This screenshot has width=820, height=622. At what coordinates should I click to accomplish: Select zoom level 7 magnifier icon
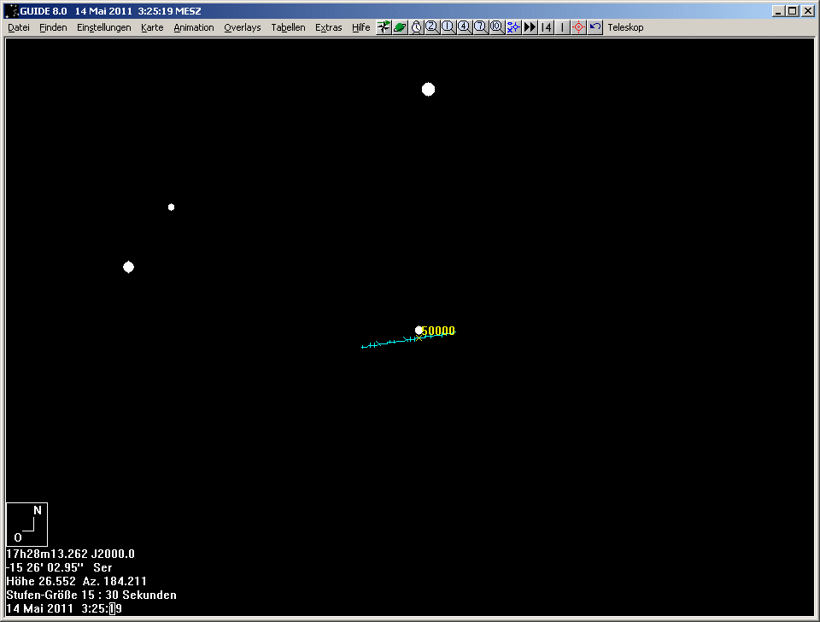(x=480, y=27)
